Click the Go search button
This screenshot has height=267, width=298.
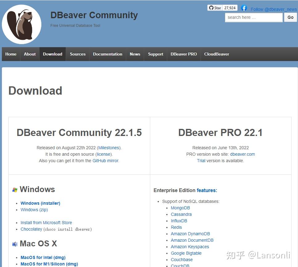290,17
